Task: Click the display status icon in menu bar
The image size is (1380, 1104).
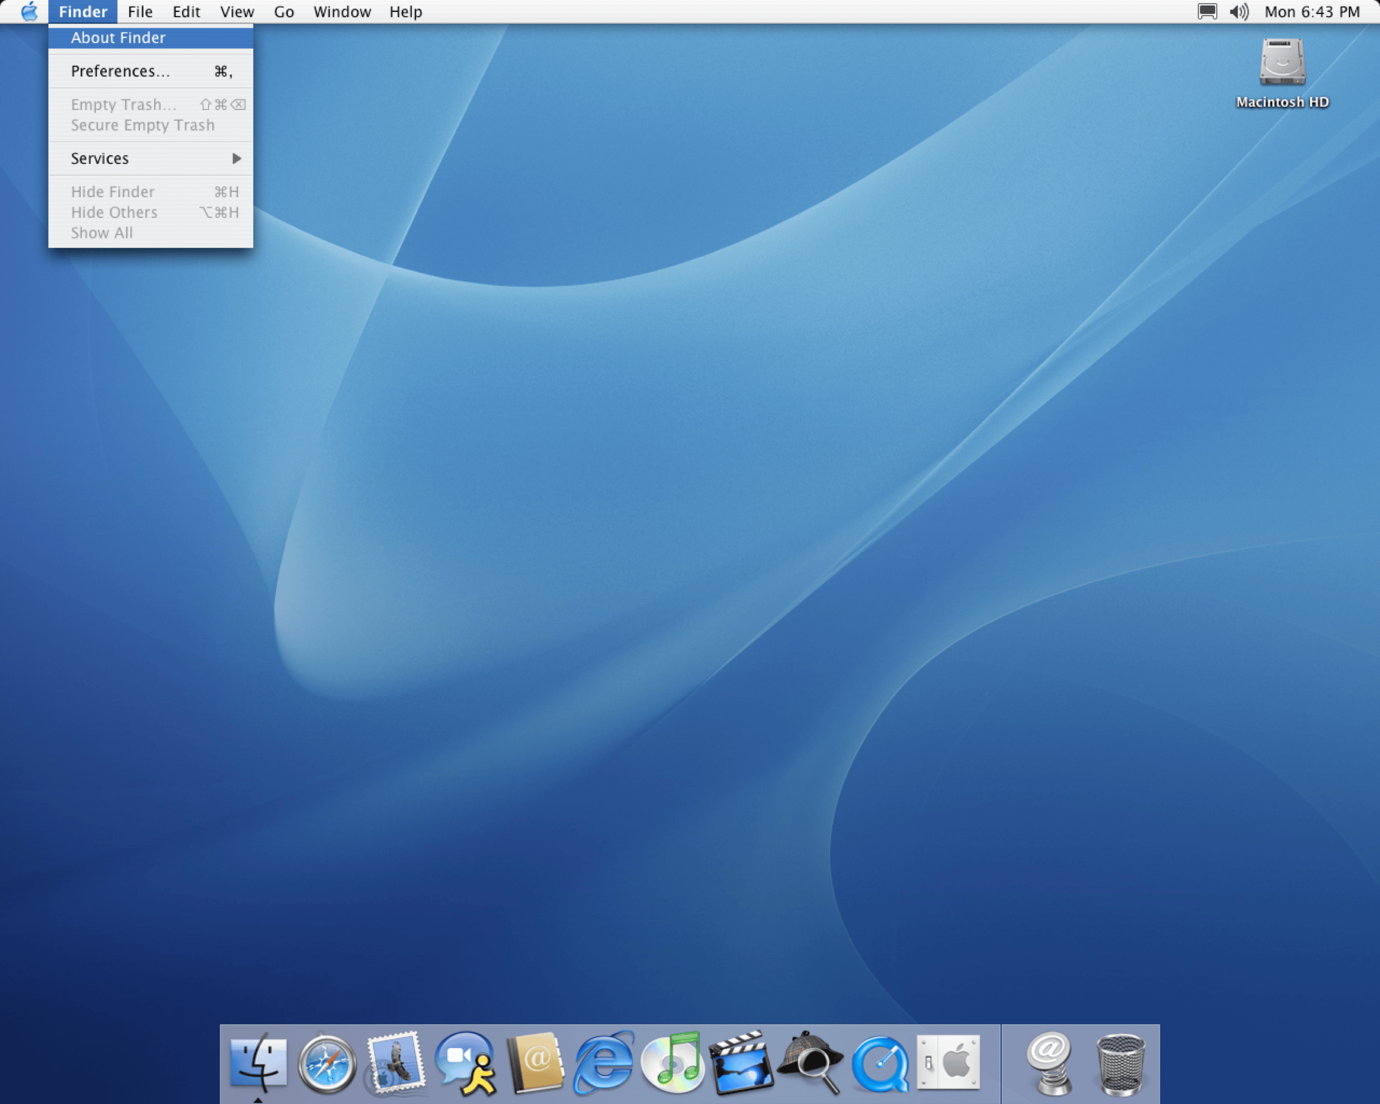Action: pyautogui.click(x=1207, y=11)
